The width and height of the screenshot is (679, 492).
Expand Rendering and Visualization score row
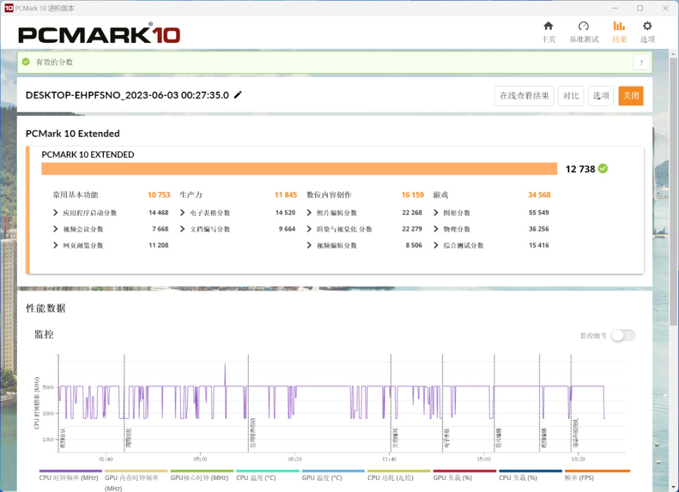[309, 229]
